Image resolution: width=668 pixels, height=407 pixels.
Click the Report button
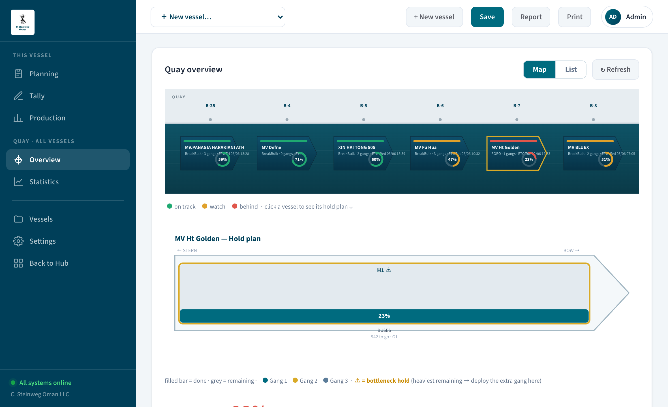point(531,17)
